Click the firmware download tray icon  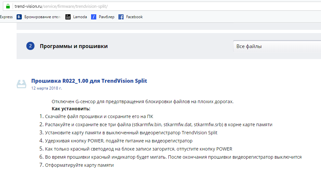tap(21, 84)
